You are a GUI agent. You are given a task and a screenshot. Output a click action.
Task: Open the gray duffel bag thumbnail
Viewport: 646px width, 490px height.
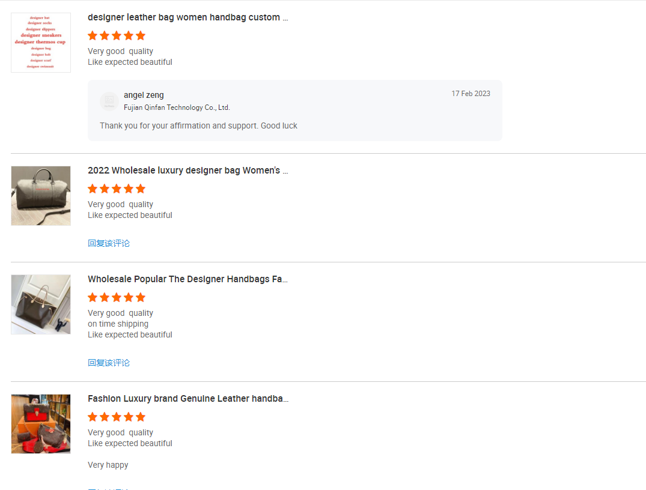41,196
